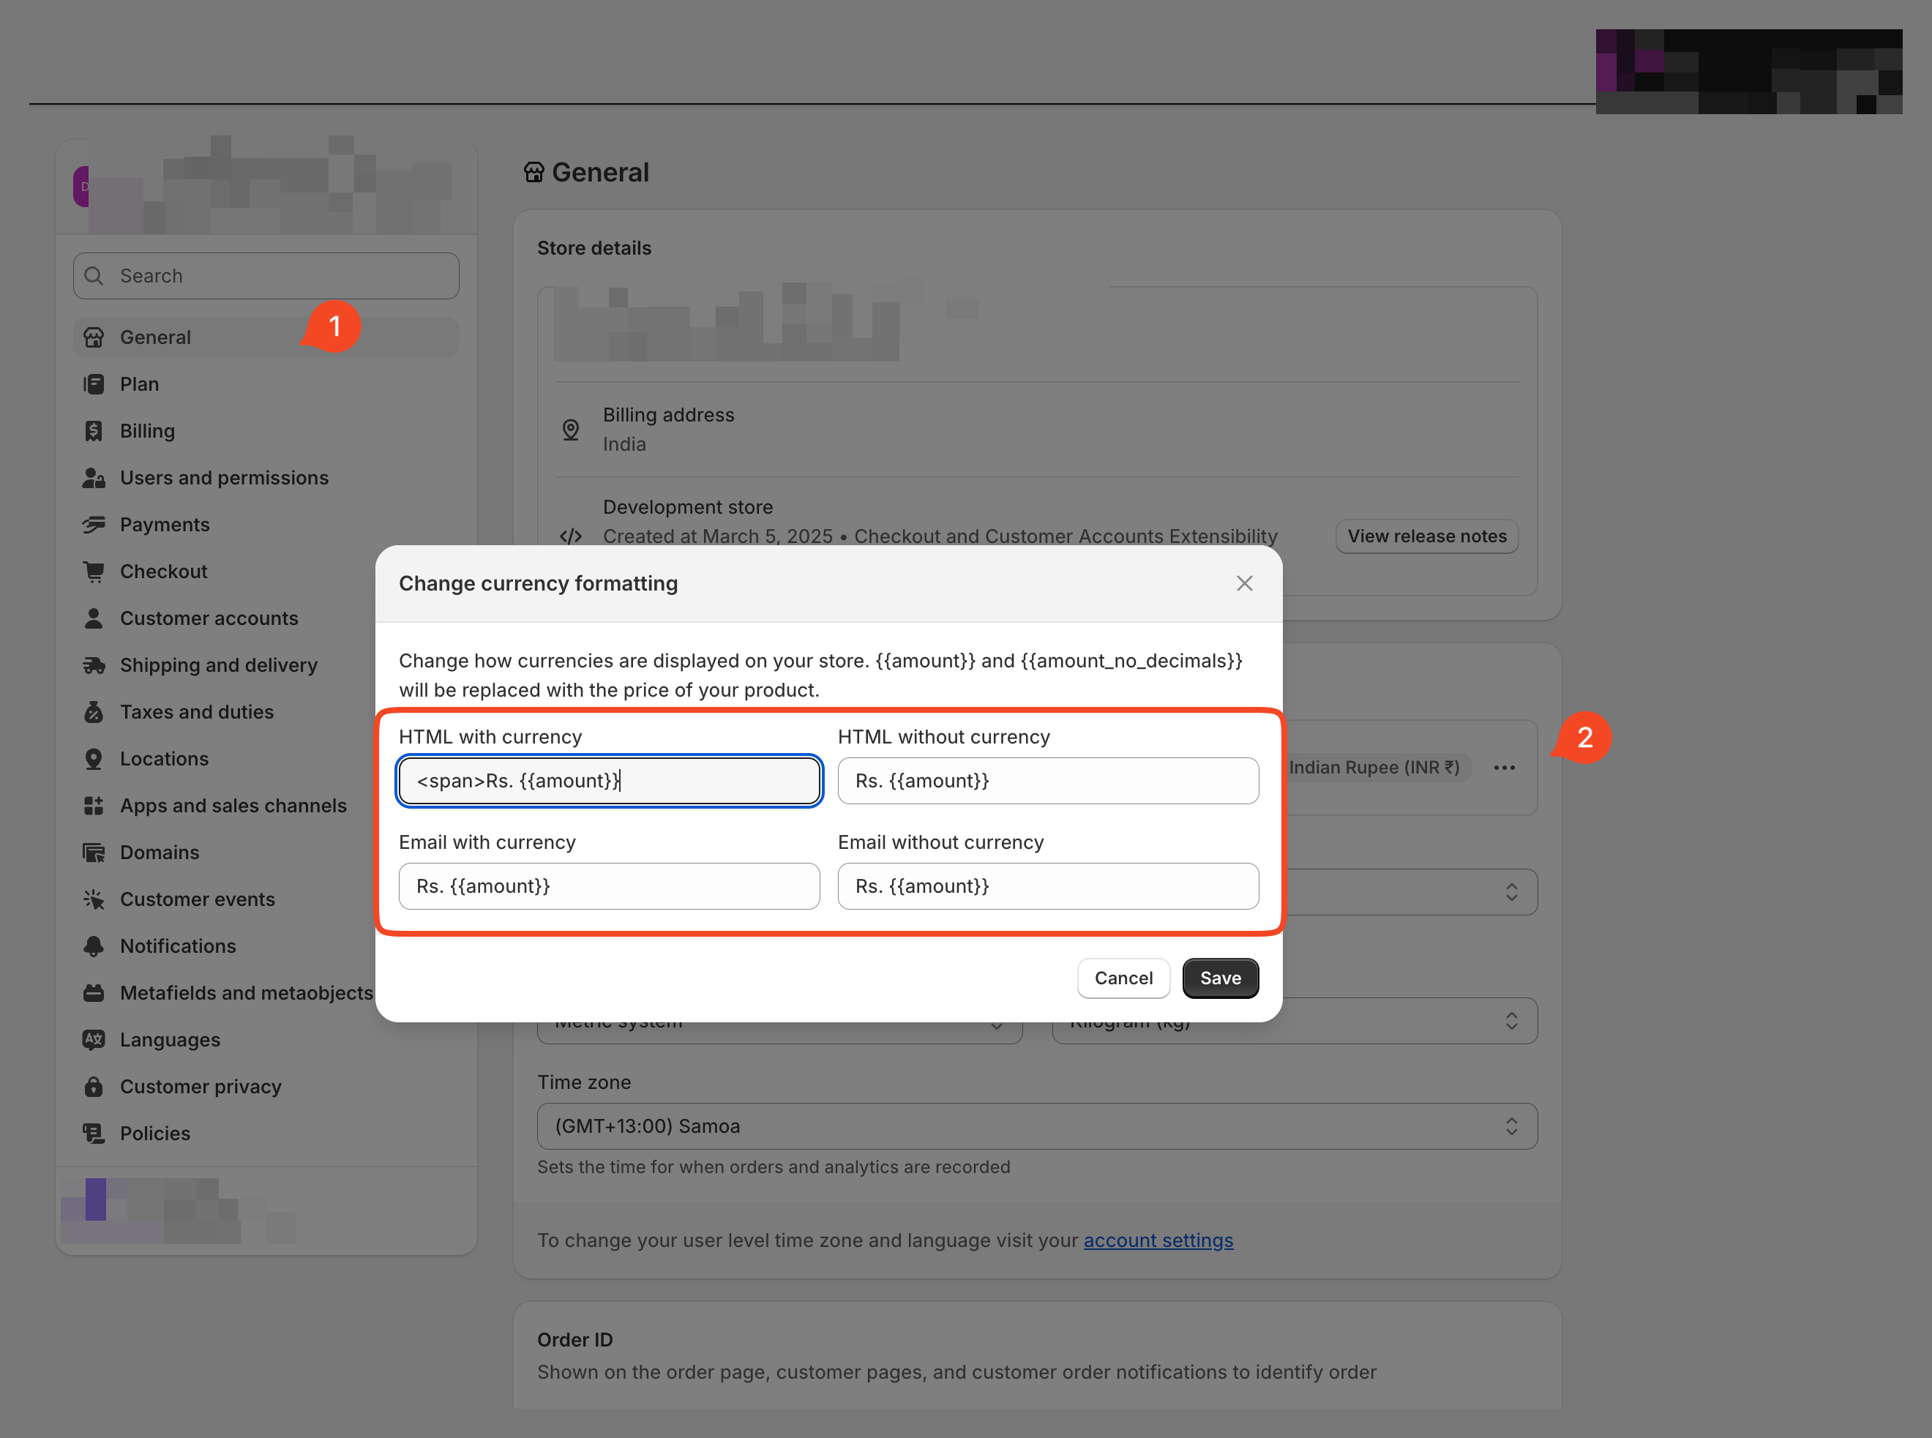
Task: Select the Locations pin icon
Action: 94,758
